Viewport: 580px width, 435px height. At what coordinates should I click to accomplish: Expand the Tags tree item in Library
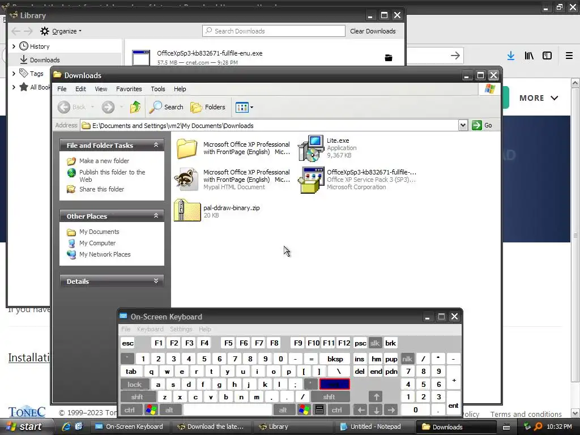coord(14,74)
